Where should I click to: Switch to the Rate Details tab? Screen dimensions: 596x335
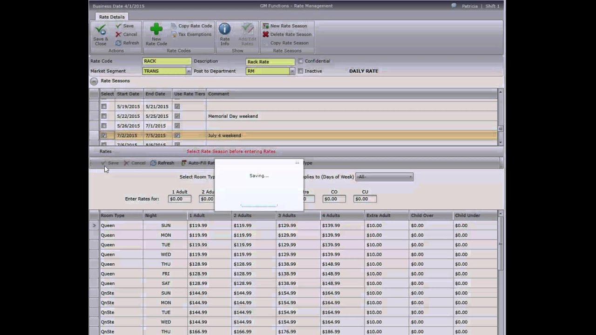(112, 17)
